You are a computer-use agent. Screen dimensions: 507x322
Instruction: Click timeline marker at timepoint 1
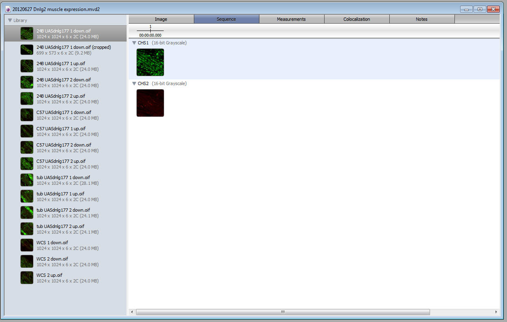pos(150,30)
